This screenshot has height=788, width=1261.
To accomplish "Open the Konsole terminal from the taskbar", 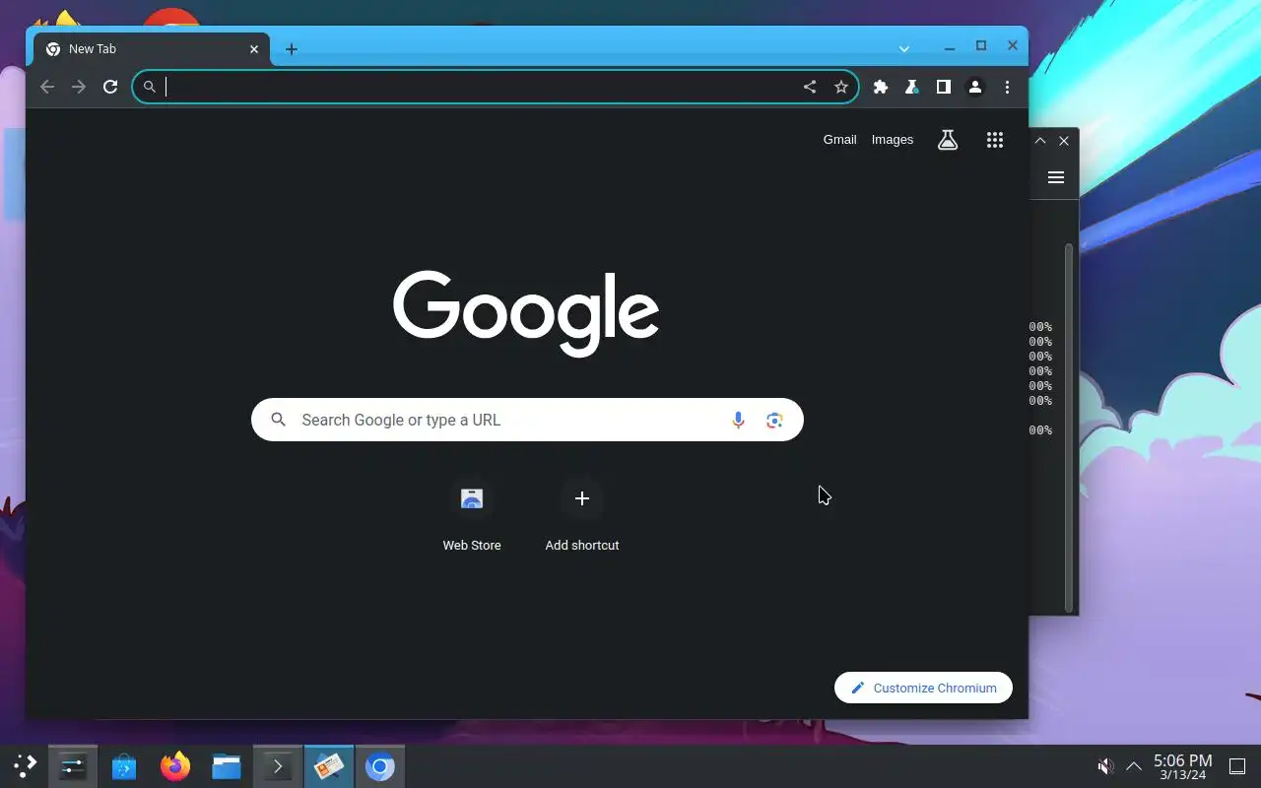I will point(278,766).
